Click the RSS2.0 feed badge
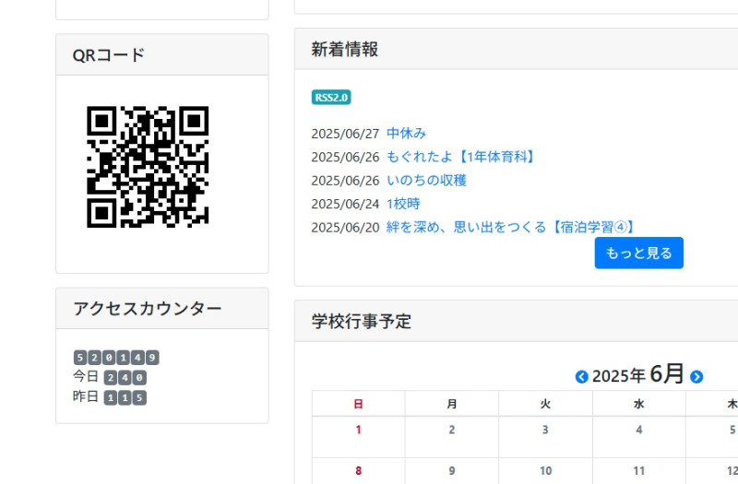 [x=331, y=98]
